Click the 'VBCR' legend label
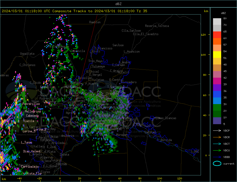237x182 pixels. click(226, 137)
